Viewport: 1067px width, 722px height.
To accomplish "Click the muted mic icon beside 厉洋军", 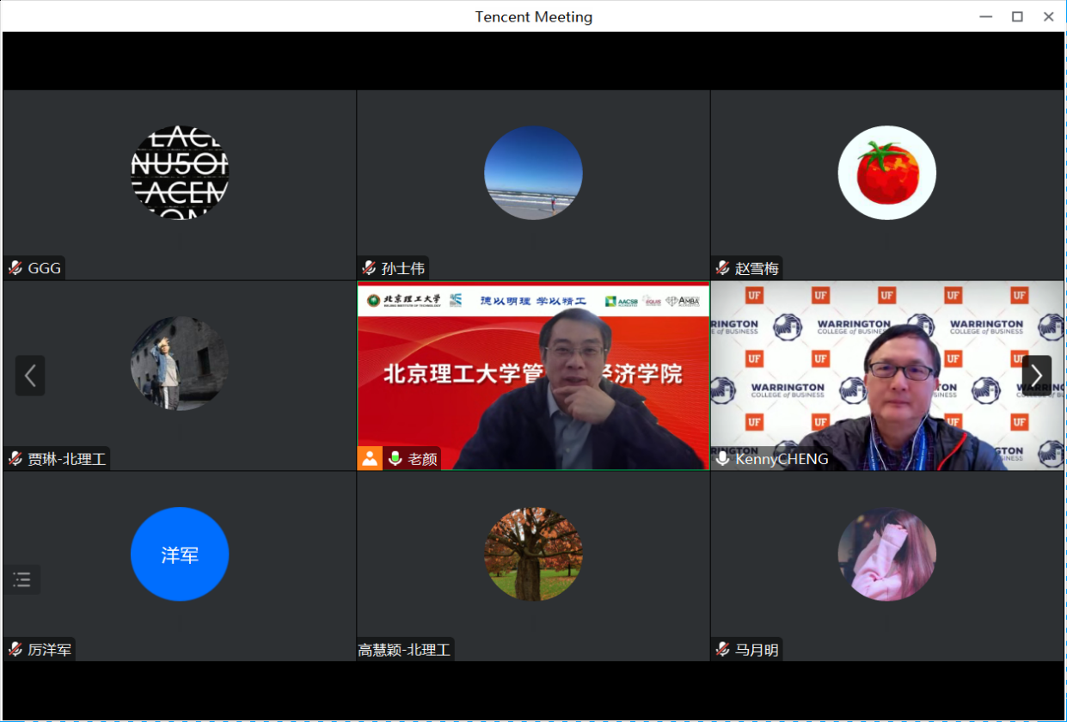I will [x=15, y=650].
